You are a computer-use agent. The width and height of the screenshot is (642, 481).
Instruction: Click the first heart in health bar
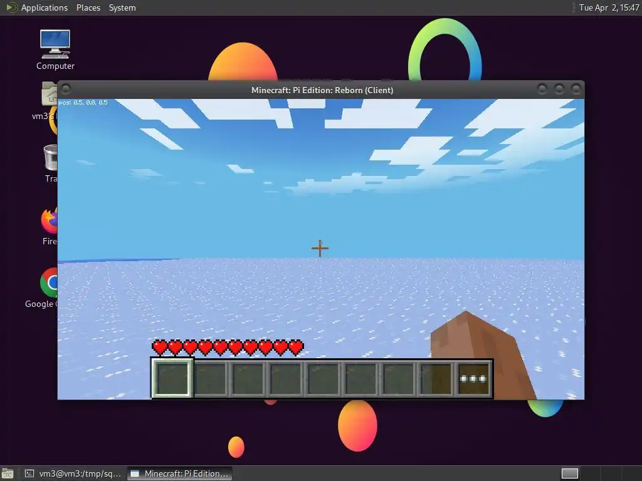pyautogui.click(x=160, y=347)
